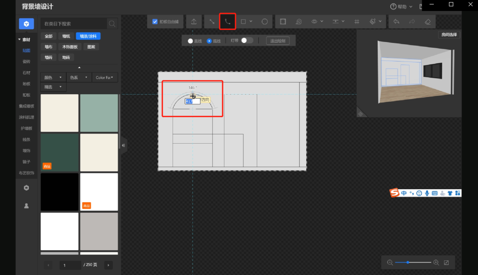The height and width of the screenshot is (275, 478).
Task: Click the Sogou input method S icon
Action: click(x=394, y=193)
